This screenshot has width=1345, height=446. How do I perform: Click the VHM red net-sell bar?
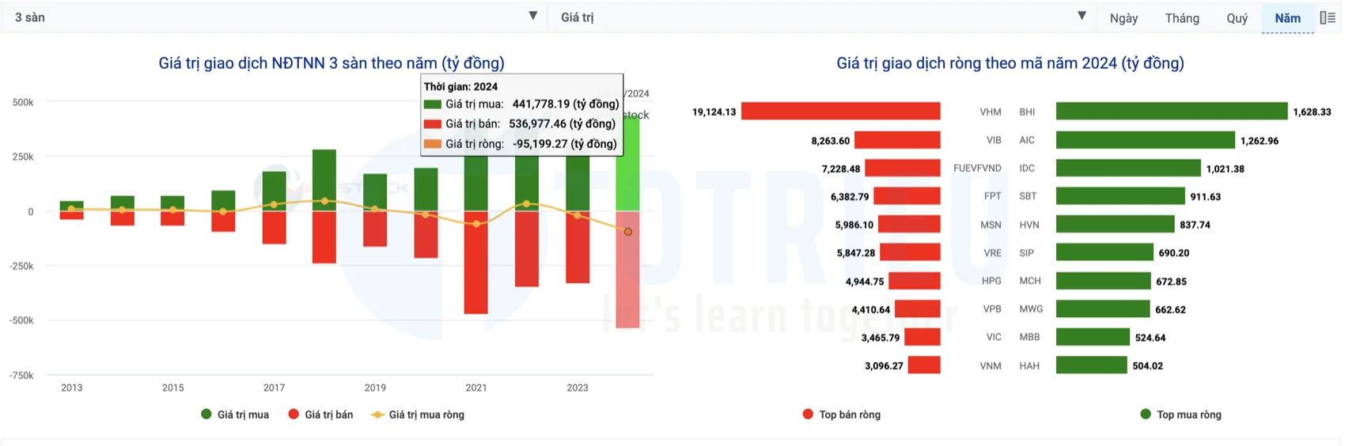click(840, 111)
